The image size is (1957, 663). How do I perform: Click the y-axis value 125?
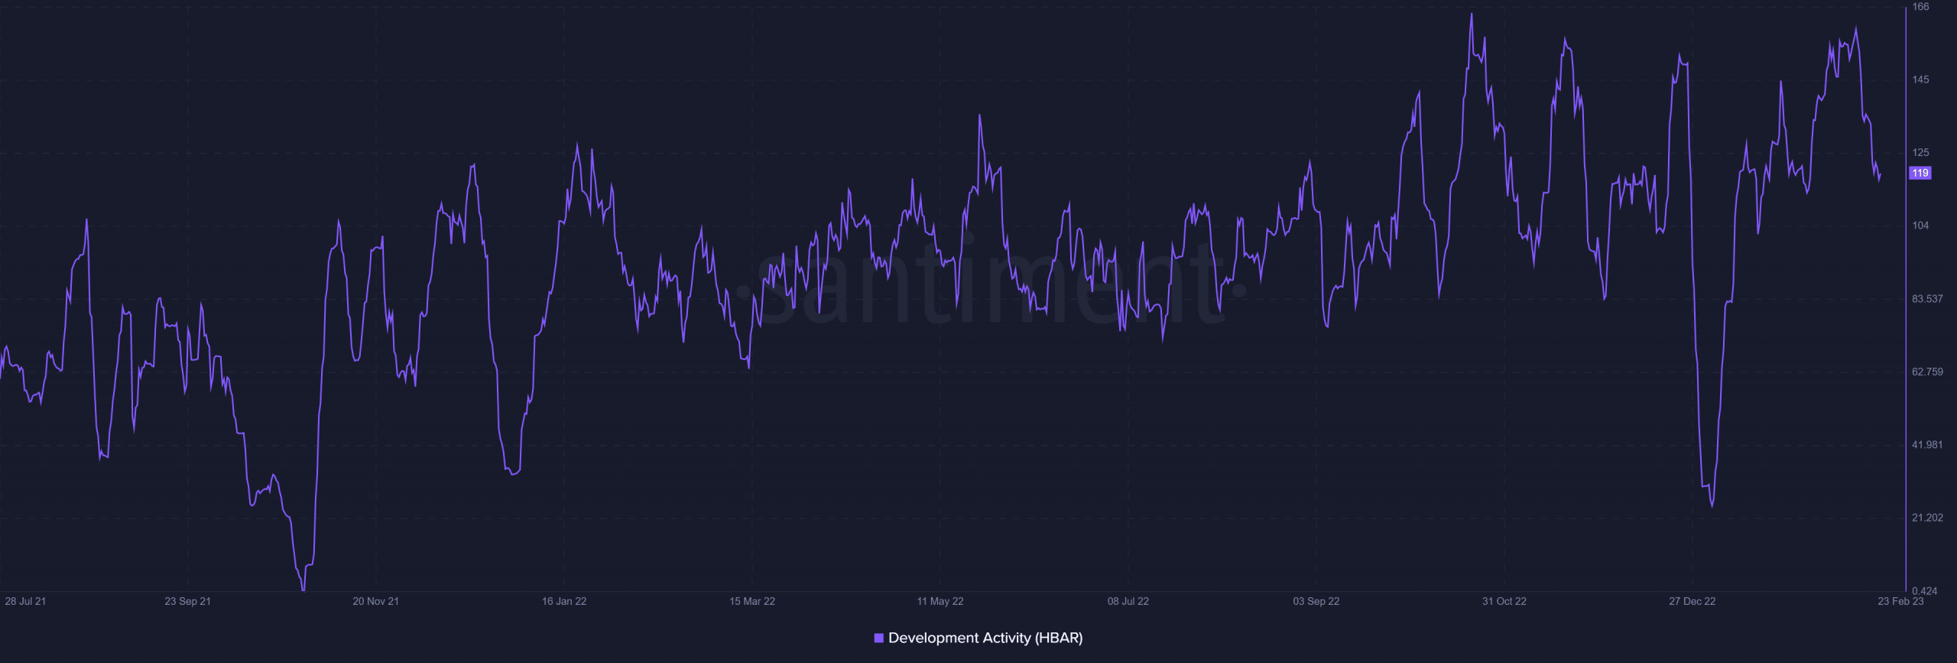1920,153
